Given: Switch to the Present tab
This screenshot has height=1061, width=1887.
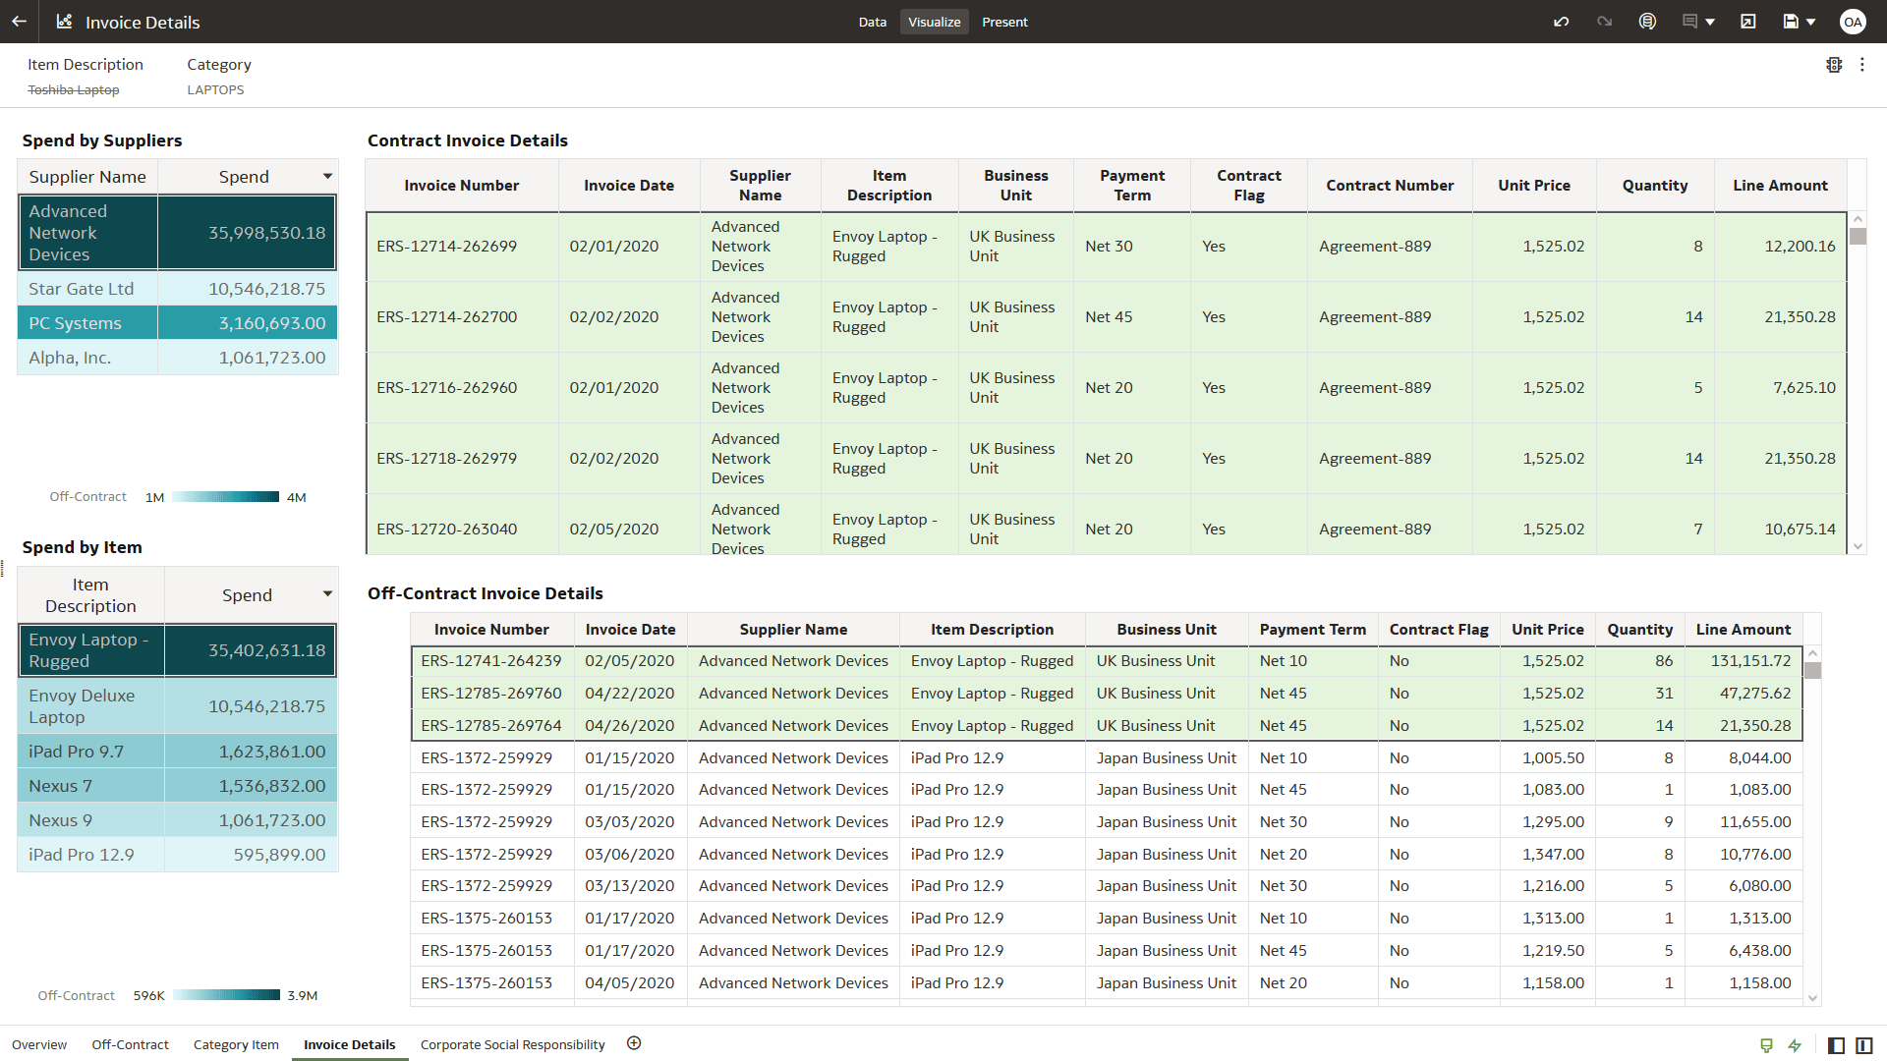Looking at the screenshot, I should click(1004, 21).
